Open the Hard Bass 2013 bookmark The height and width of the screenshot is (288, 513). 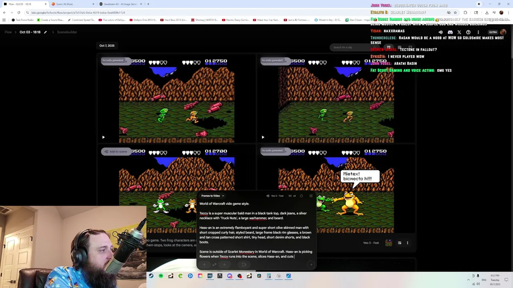coord(174,20)
